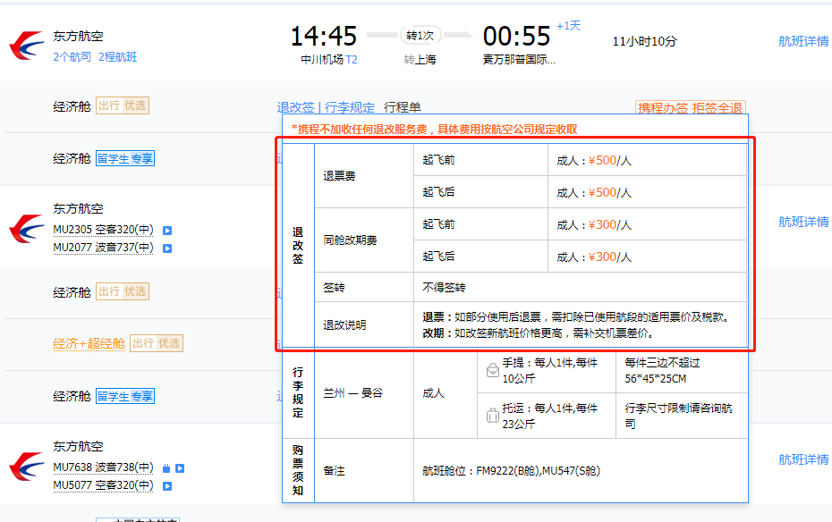Click 出行优选 tag below MU2077
This screenshot has width=832, height=522.
point(123,291)
